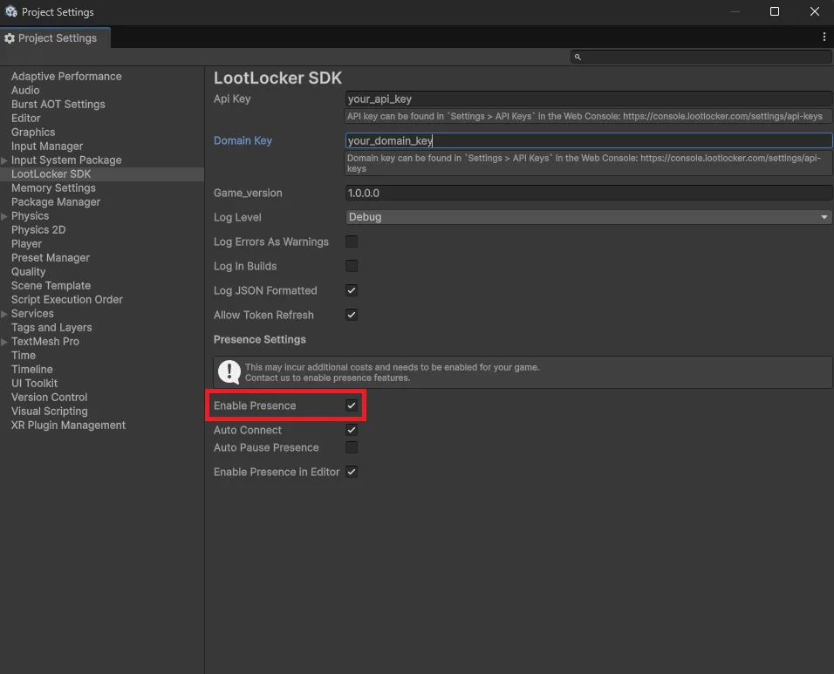The width and height of the screenshot is (834, 674).
Task: Click the Api Key input field
Action: [x=589, y=99]
